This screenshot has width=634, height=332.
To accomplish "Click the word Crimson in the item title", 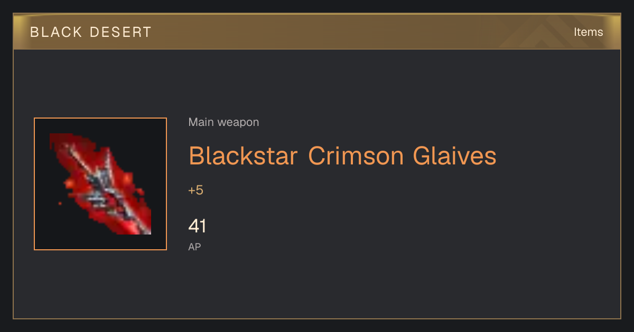I will 356,156.
